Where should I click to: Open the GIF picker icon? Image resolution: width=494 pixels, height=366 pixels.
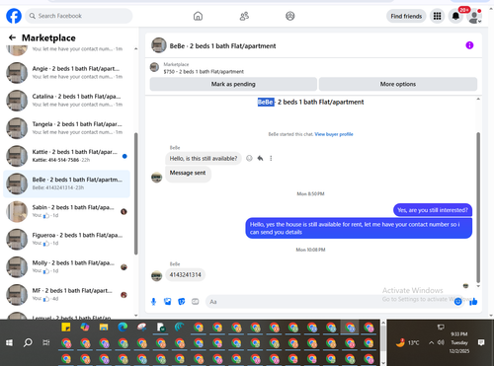click(x=196, y=302)
